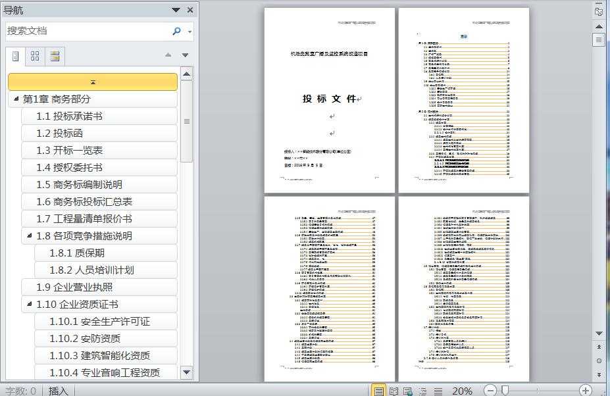Open the browse headings tab in navigation pane
610x396 pixels.
coord(16,56)
